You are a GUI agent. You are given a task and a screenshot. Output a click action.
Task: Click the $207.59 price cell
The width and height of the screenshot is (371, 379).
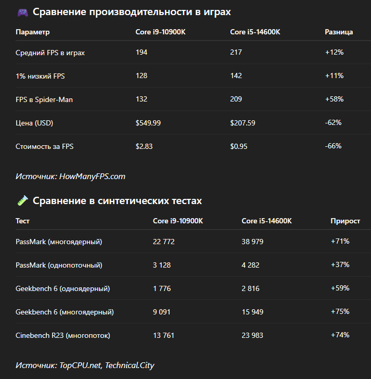click(x=242, y=123)
